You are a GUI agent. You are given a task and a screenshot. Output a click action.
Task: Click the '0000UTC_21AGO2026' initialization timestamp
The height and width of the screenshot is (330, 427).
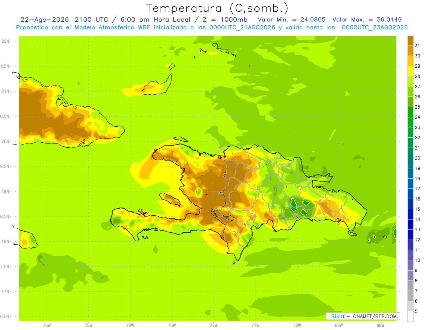click(x=242, y=27)
